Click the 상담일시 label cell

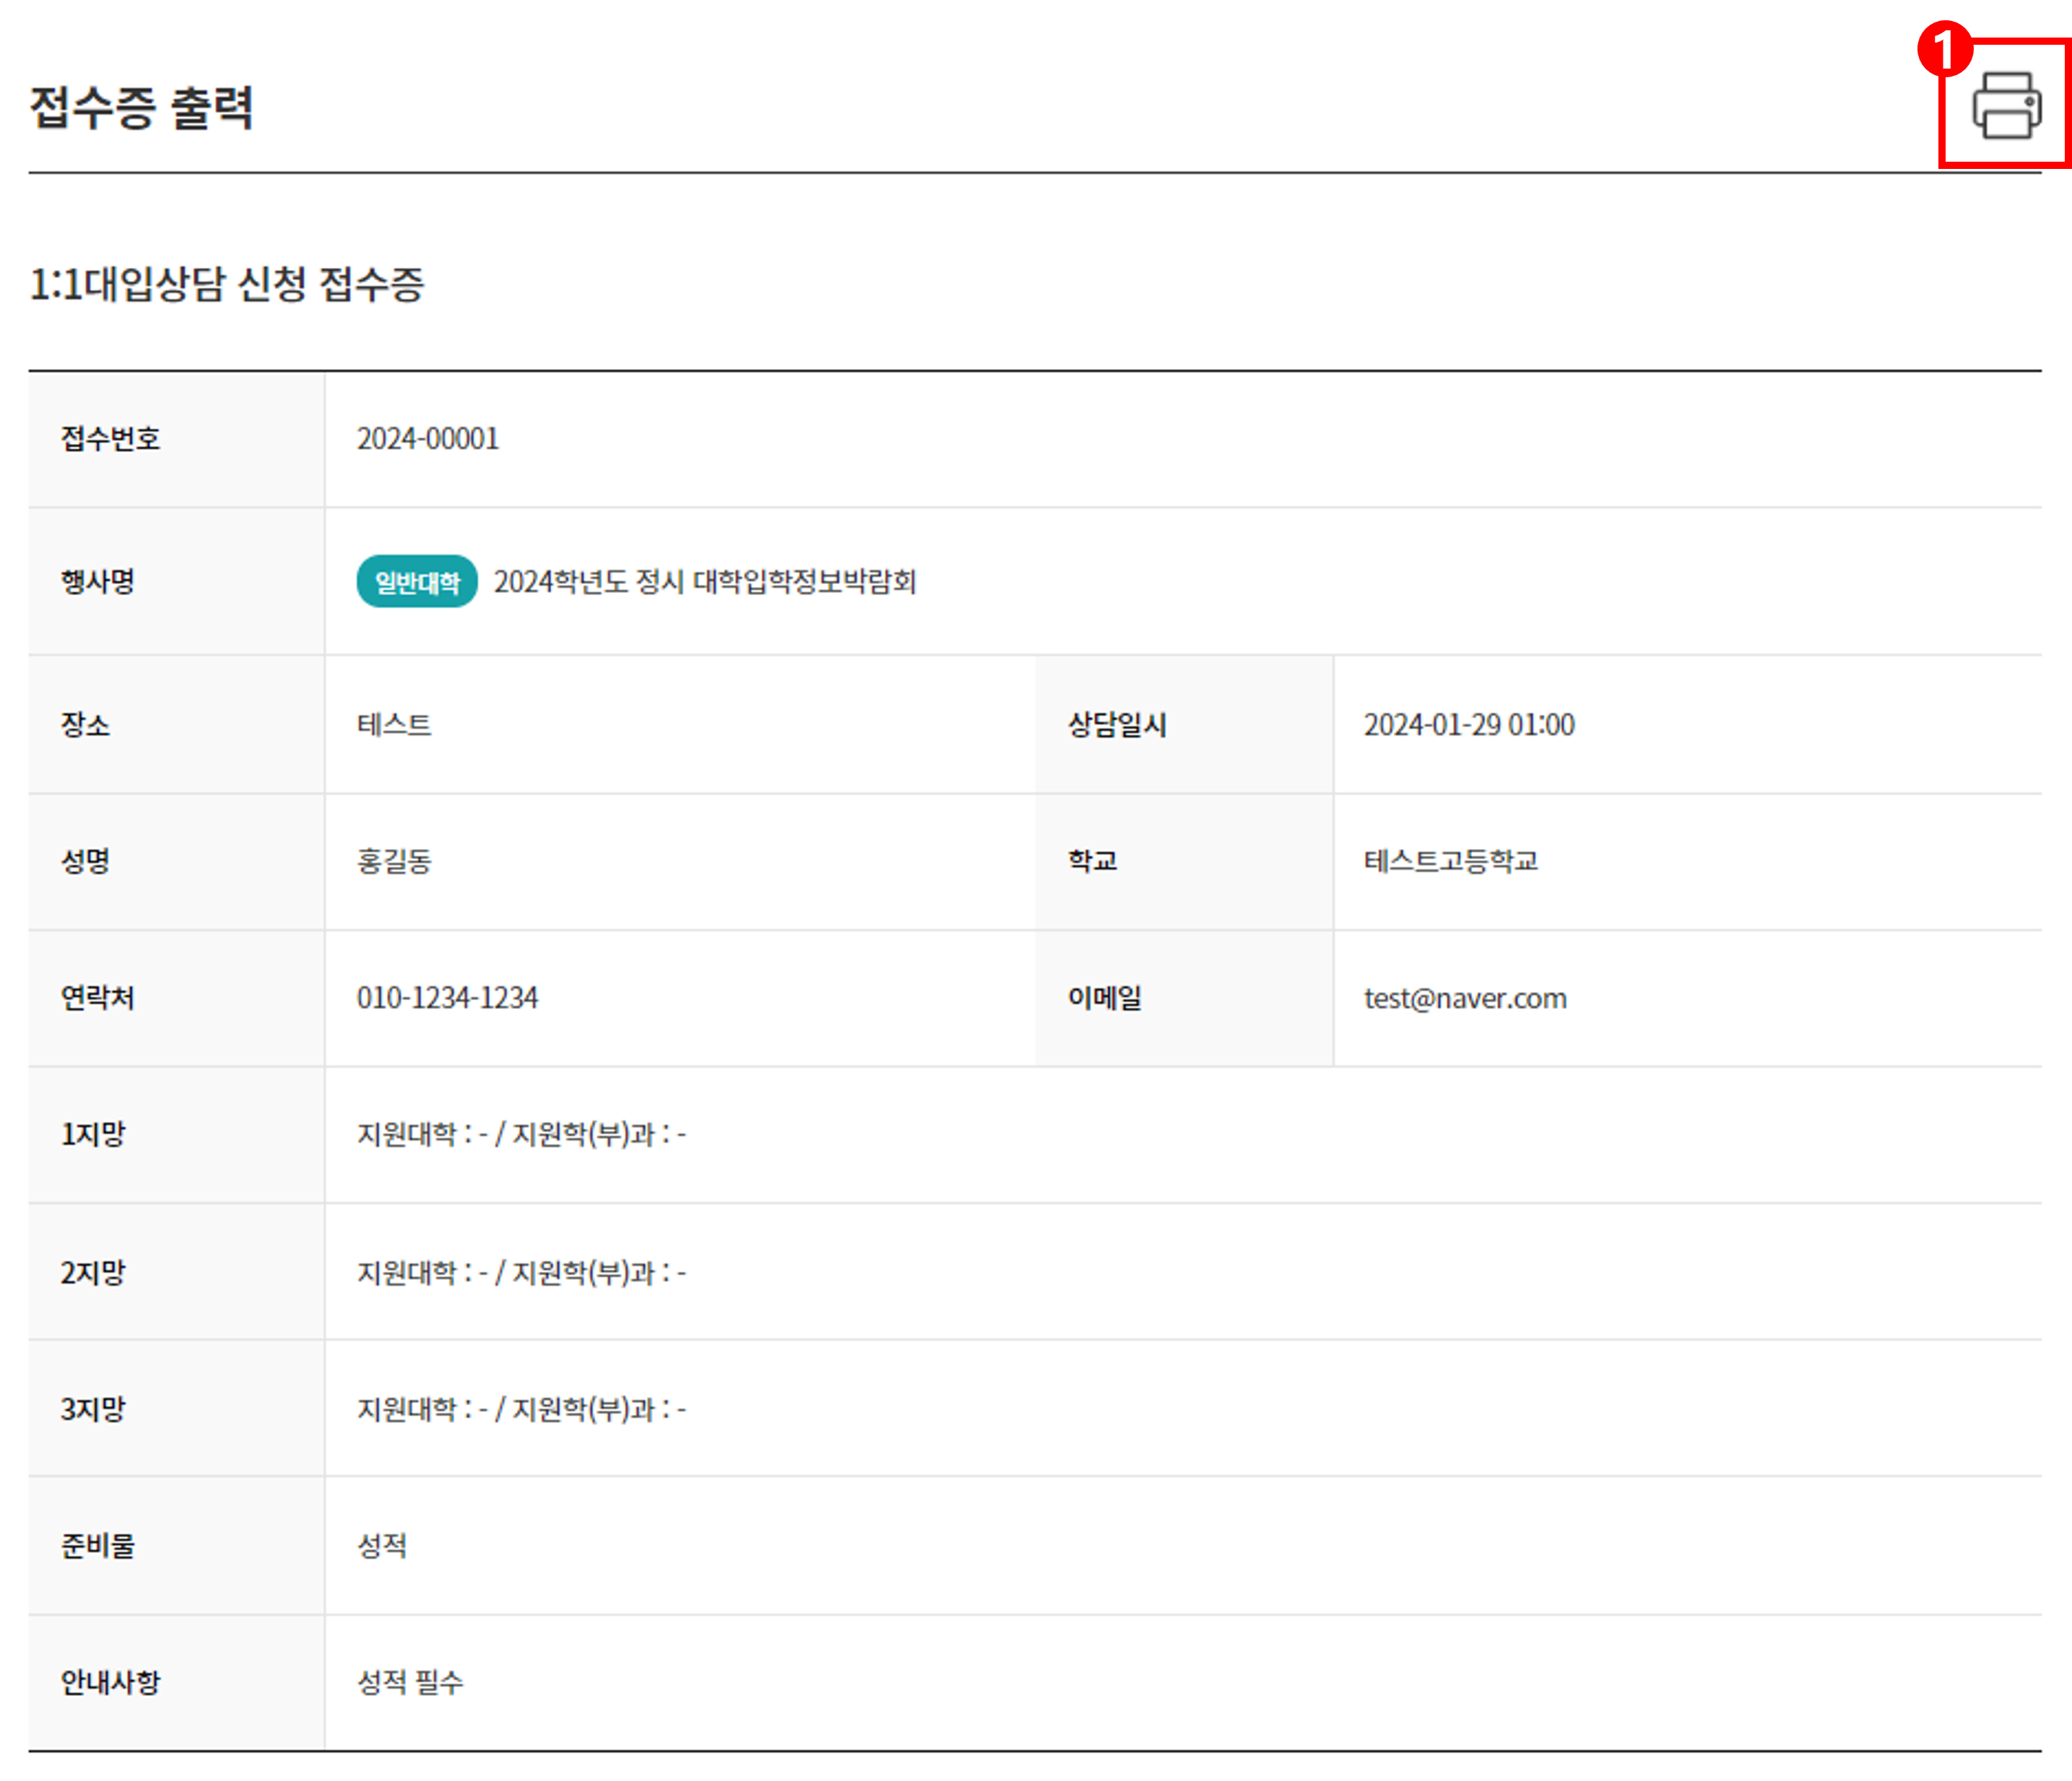[x=1184, y=725]
